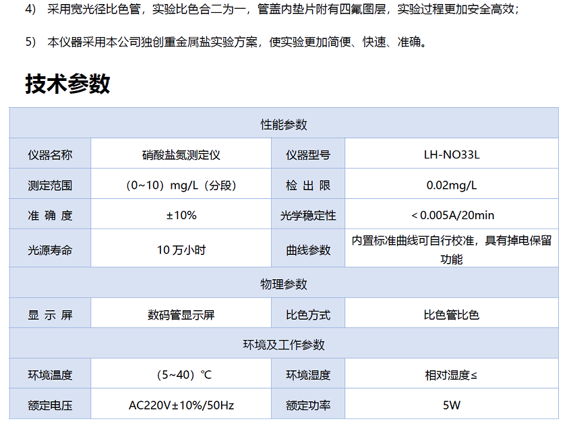Click the '0.02mg/L' detection limit value

(452, 185)
